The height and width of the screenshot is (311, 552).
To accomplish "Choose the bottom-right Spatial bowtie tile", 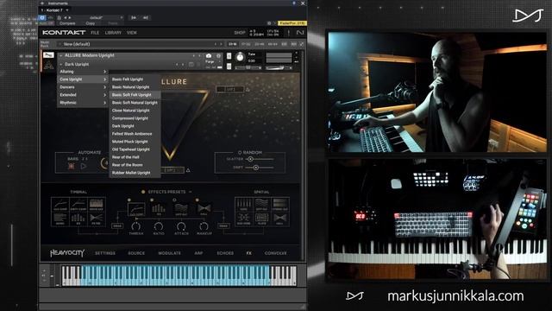I will (279, 219).
